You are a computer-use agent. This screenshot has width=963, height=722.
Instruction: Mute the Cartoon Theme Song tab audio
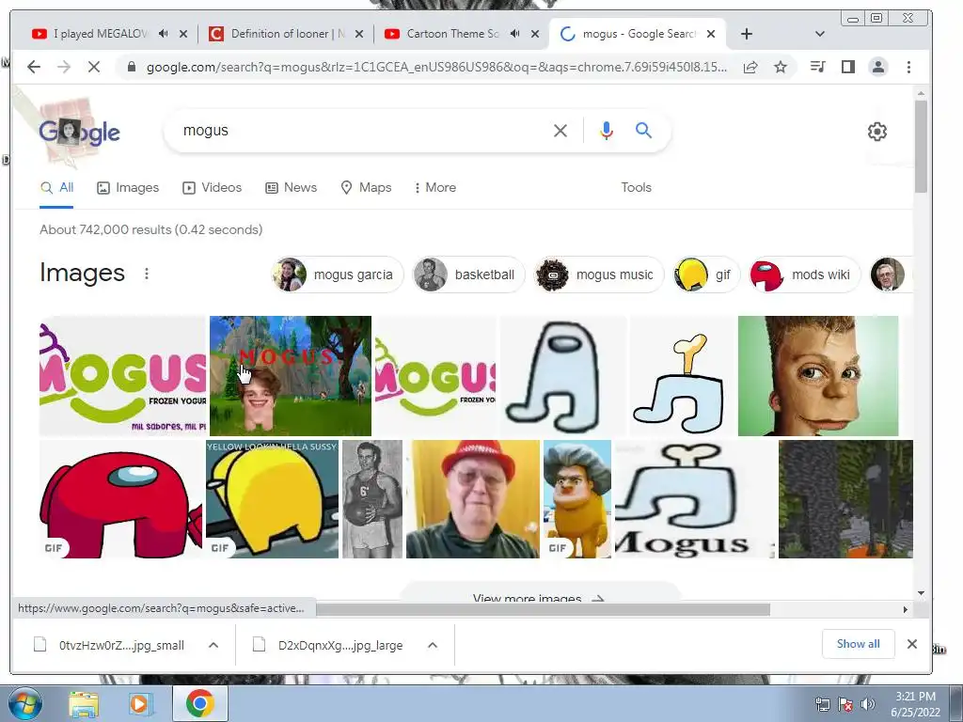[x=515, y=34]
